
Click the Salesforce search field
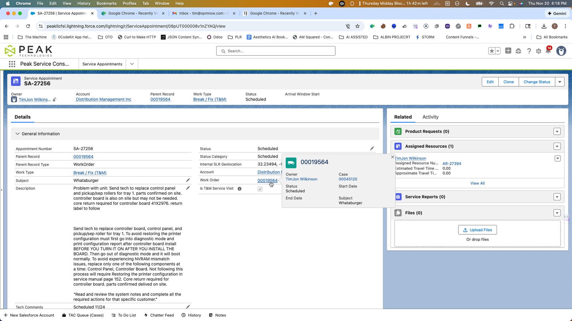(x=276, y=51)
